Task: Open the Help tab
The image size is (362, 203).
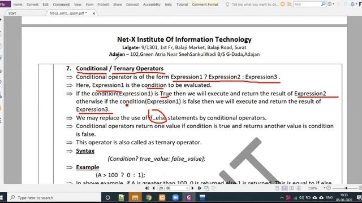Action: (x=168, y=5)
